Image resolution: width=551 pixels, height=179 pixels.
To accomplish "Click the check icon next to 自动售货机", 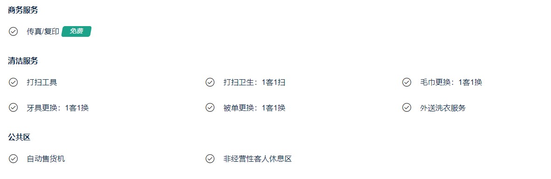I will click(13, 158).
